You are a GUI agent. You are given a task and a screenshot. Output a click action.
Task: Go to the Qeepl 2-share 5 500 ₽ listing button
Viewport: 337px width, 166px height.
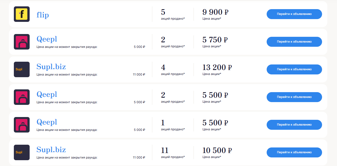click(x=294, y=97)
